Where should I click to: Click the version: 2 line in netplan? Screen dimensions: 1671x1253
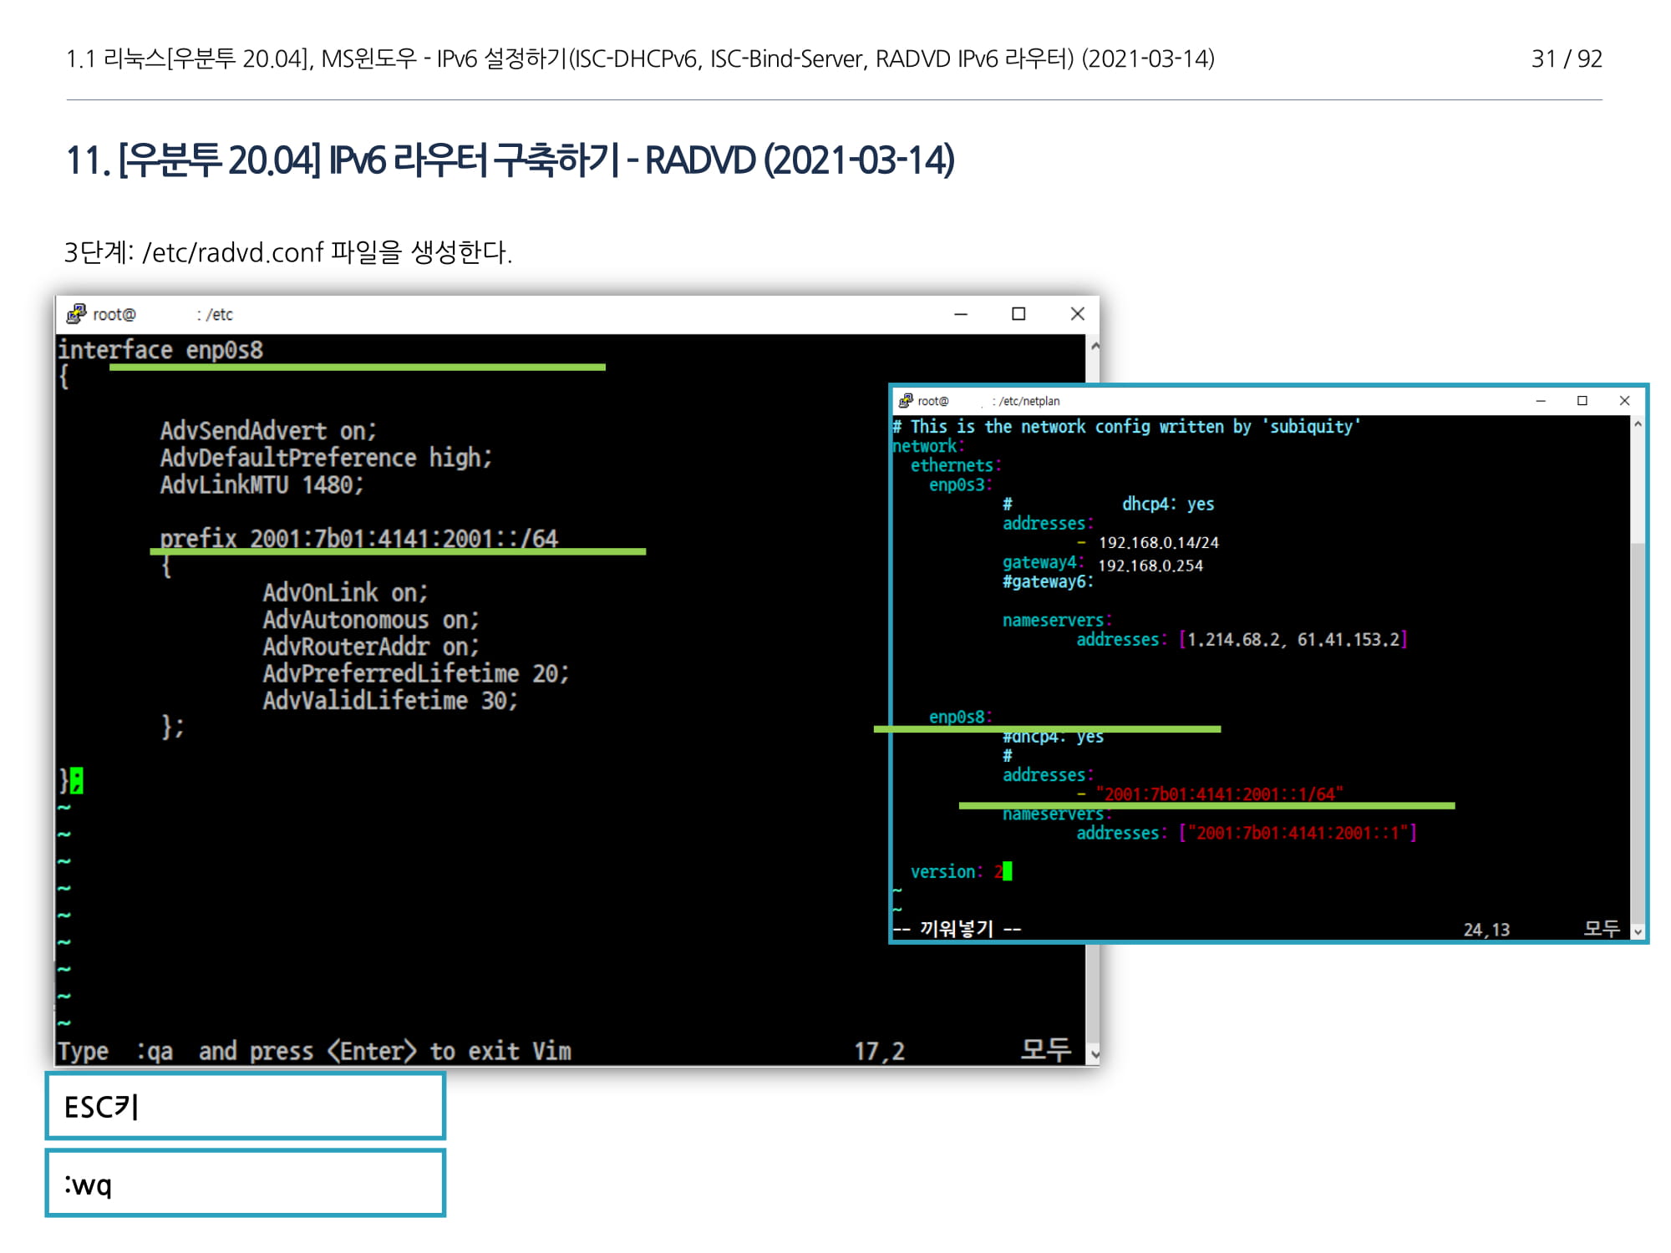tap(957, 871)
